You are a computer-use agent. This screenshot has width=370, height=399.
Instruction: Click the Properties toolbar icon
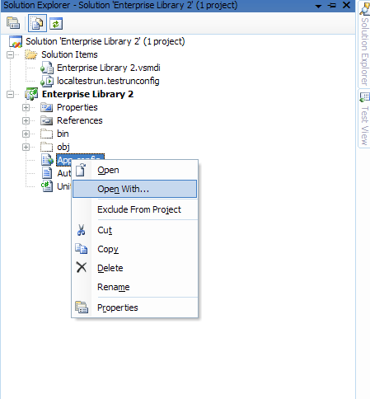(x=13, y=23)
